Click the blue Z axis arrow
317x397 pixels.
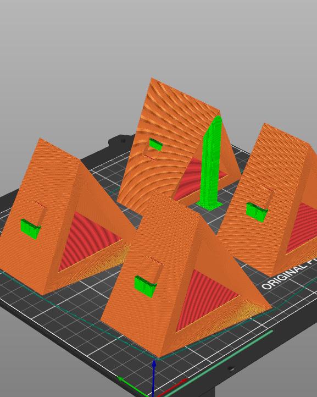[x=154, y=378]
